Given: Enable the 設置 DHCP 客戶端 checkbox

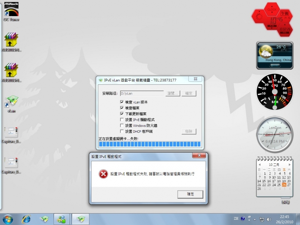Looking at the screenshot, I should [x=122, y=131].
